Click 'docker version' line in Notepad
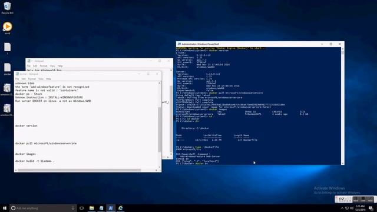Image resolution: width=377 pixels, height=212 pixels. (26, 125)
